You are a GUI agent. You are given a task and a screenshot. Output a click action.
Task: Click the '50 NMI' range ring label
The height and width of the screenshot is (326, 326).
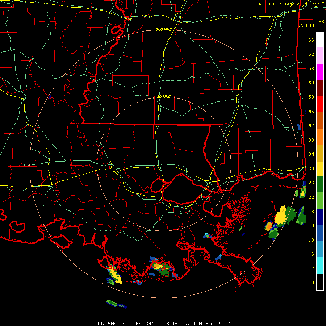tap(164, 97)
